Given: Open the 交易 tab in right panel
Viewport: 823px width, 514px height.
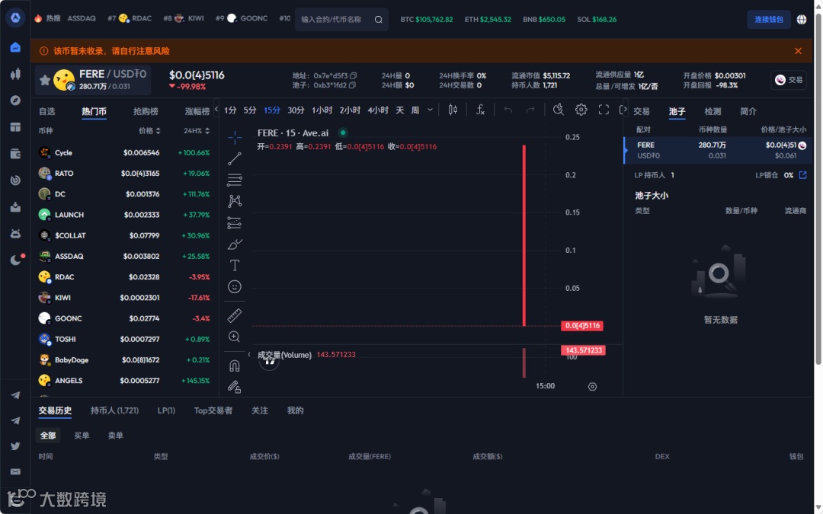Looking at the screenshot, I should 642,111.
